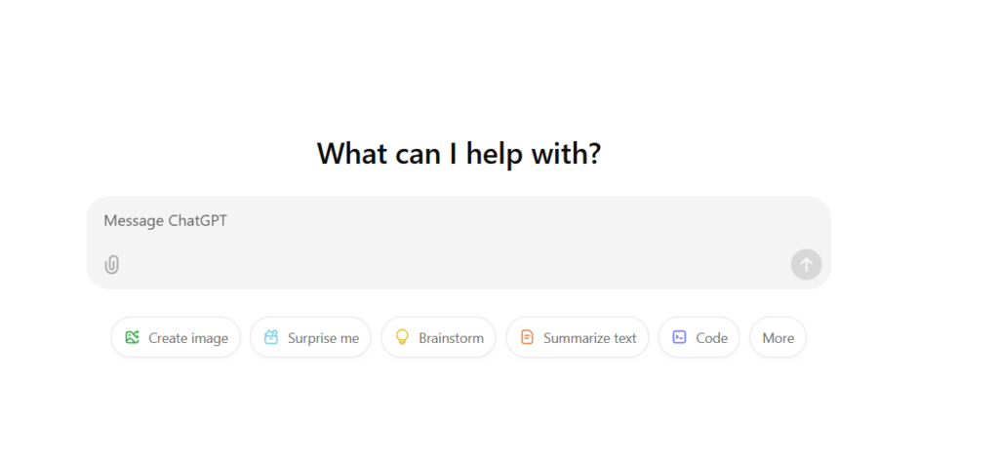Click the word "ChatGPT" in the placeholder
The width and height of the screenshot is (999, 457).
197,220
